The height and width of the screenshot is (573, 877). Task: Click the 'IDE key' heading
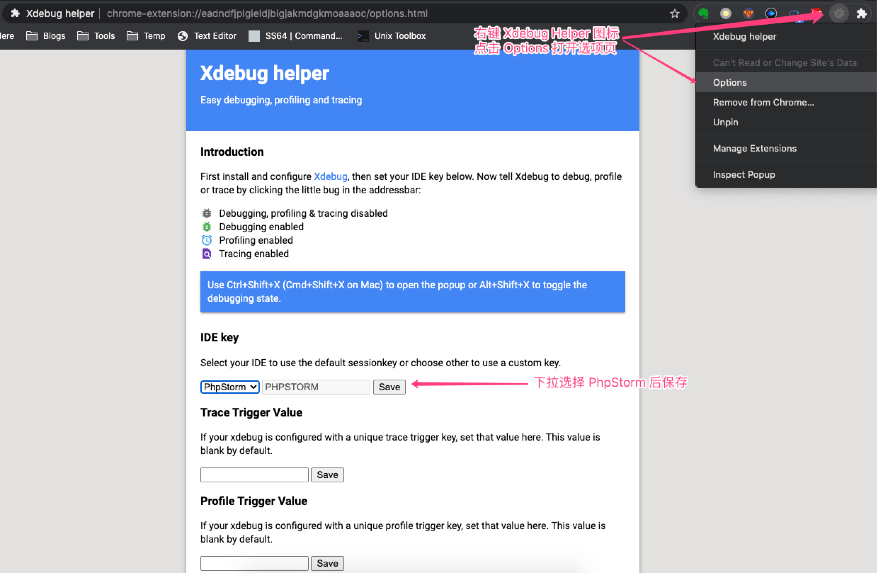tap(220, 337)
